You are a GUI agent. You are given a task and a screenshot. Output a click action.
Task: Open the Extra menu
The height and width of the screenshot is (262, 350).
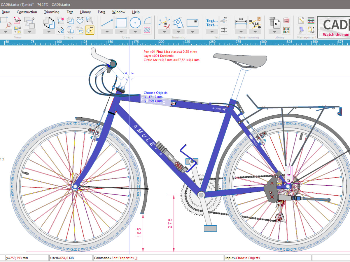pos(101,12)
